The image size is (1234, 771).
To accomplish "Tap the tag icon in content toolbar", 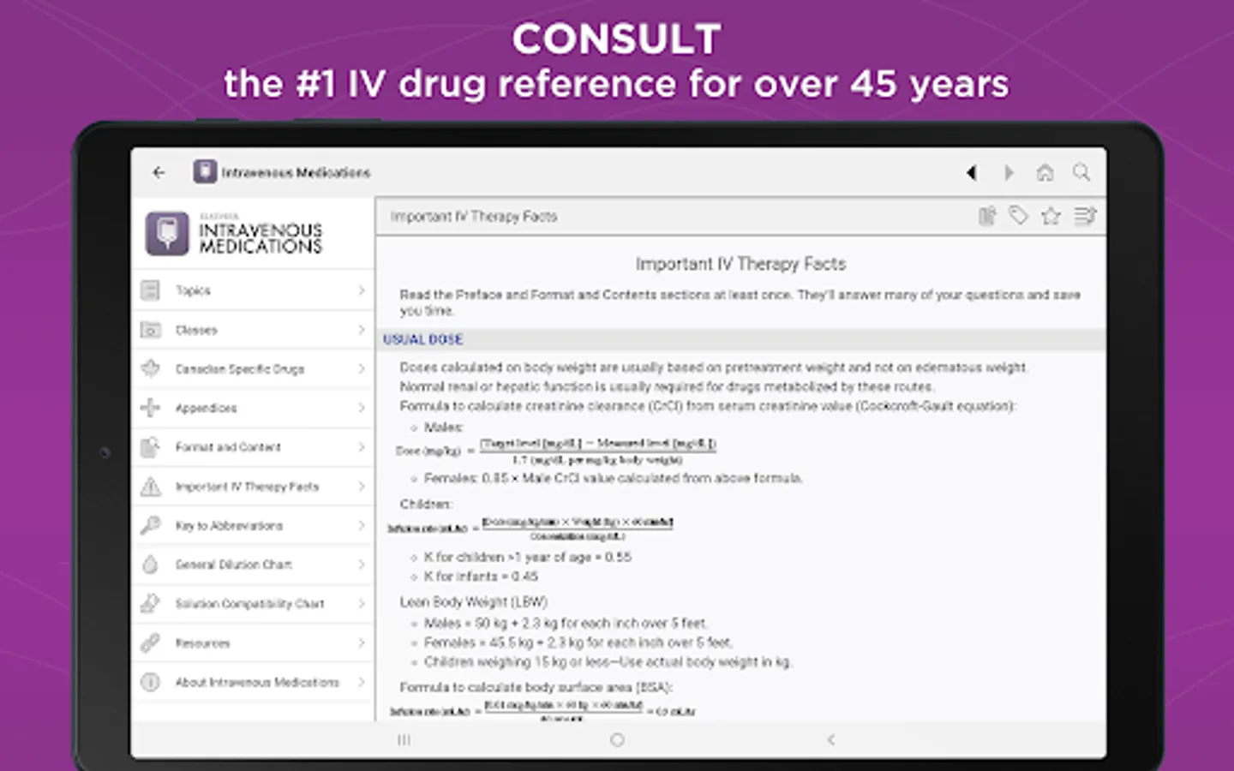I will pyautogui.click(x=1018, y=216).
